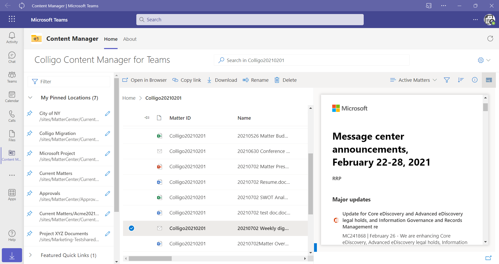Select the Home tab

111,39
